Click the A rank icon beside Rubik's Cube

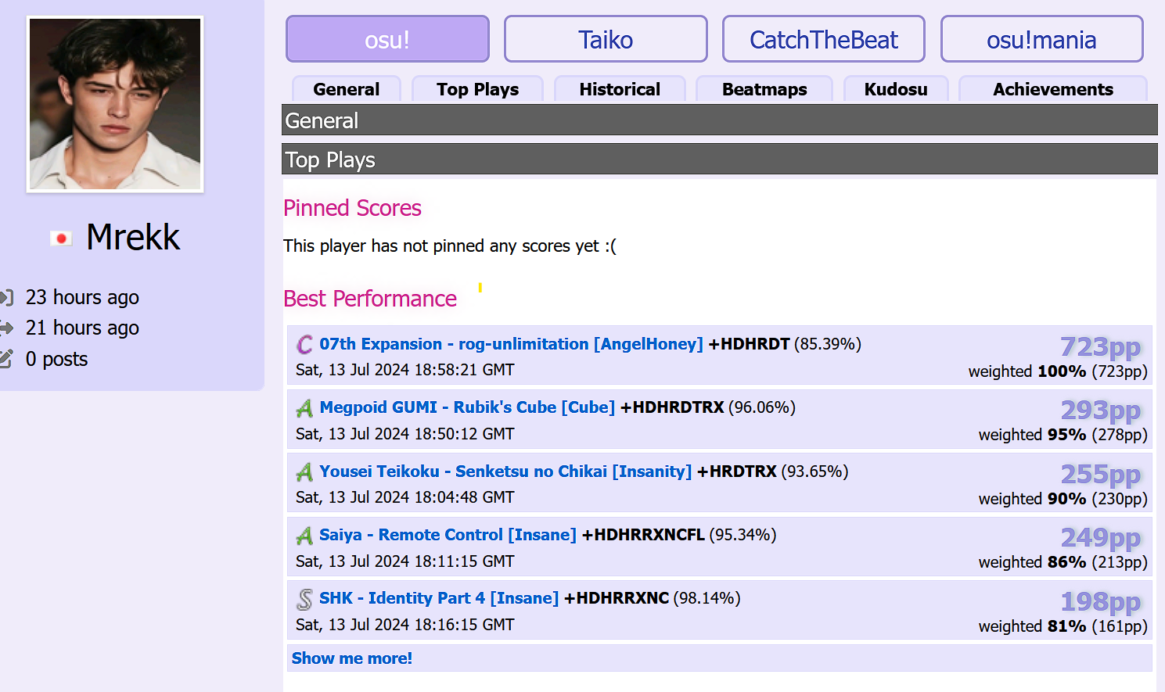304,408
